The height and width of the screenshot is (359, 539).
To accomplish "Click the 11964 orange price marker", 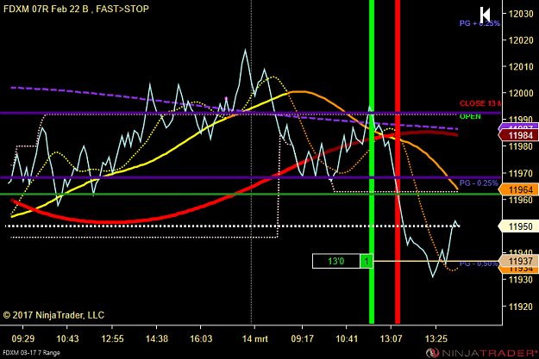I will coord(518,189).
